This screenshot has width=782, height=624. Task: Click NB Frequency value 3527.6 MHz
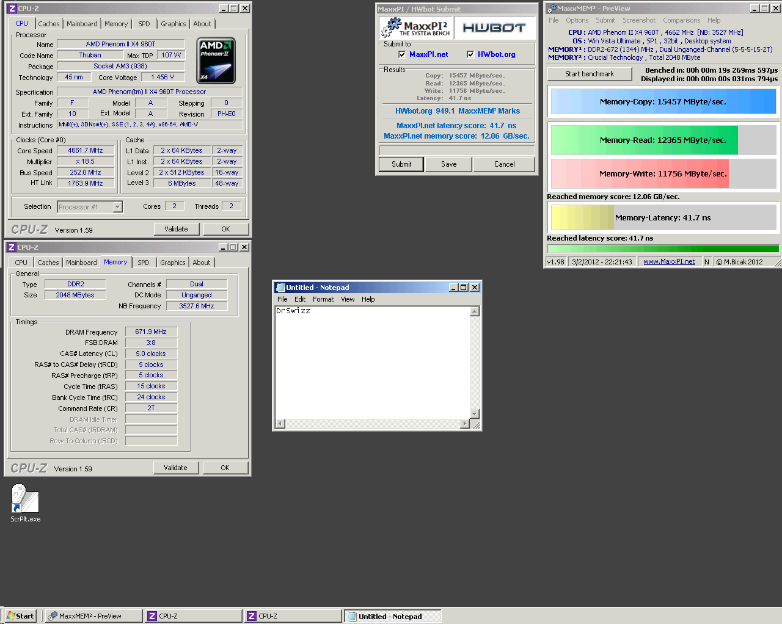pyautogui.click(x=197, y=306)
